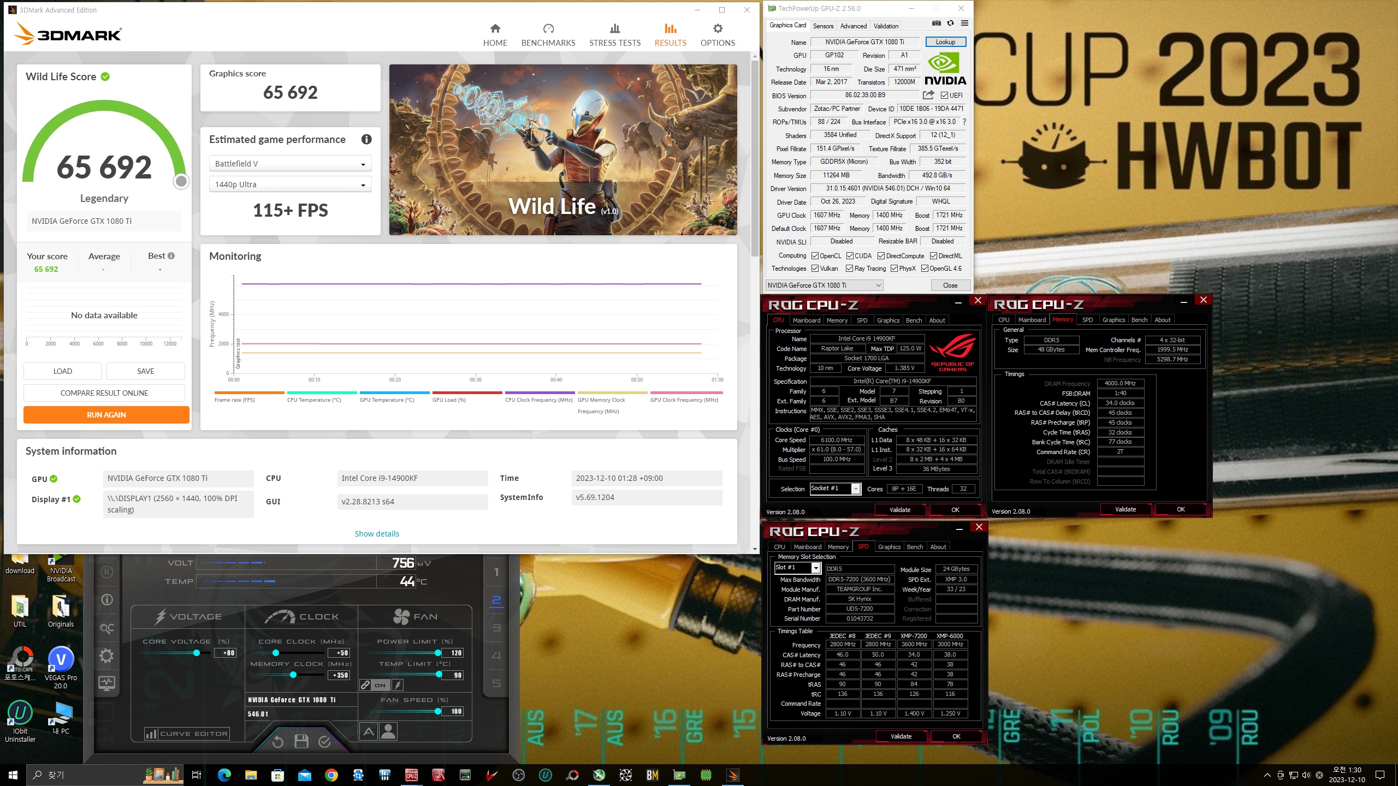
Task: Click the LOAD button in 3DMark
Action: (x=63, y=371)
